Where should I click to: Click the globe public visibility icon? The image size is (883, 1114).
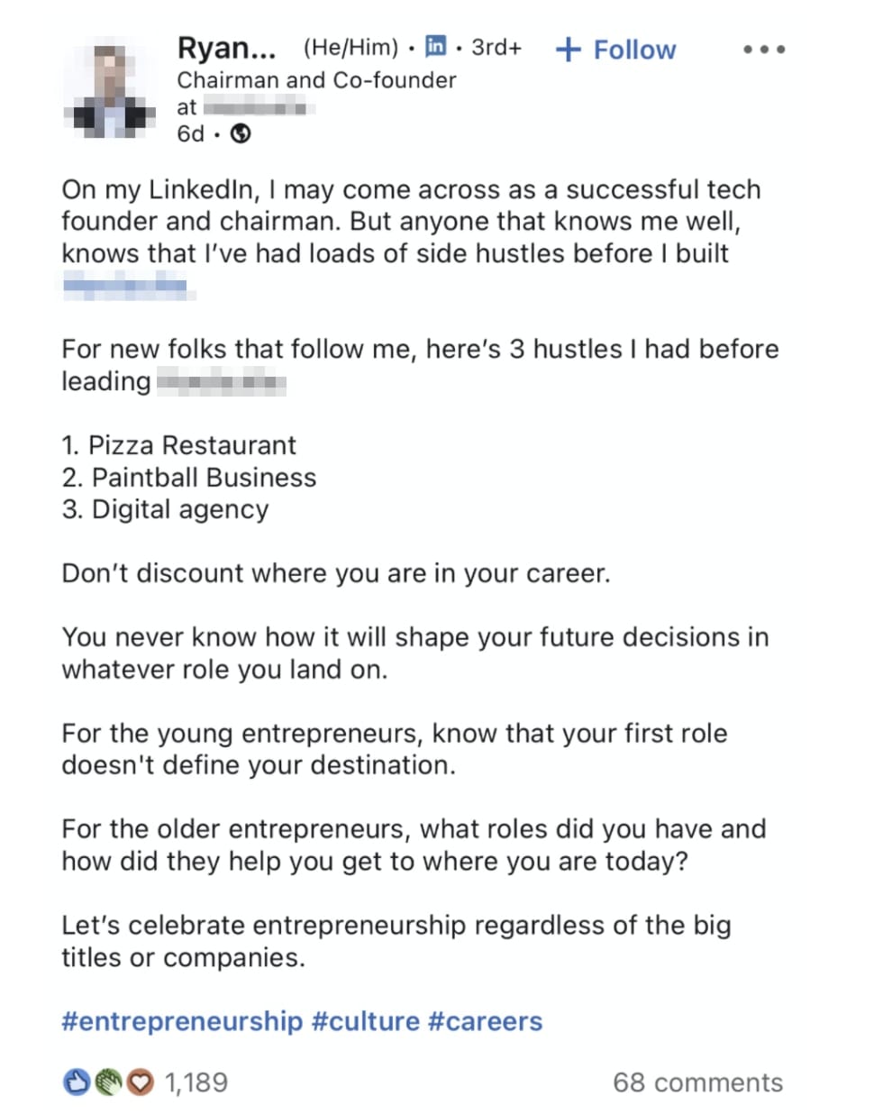coord(241,133)
